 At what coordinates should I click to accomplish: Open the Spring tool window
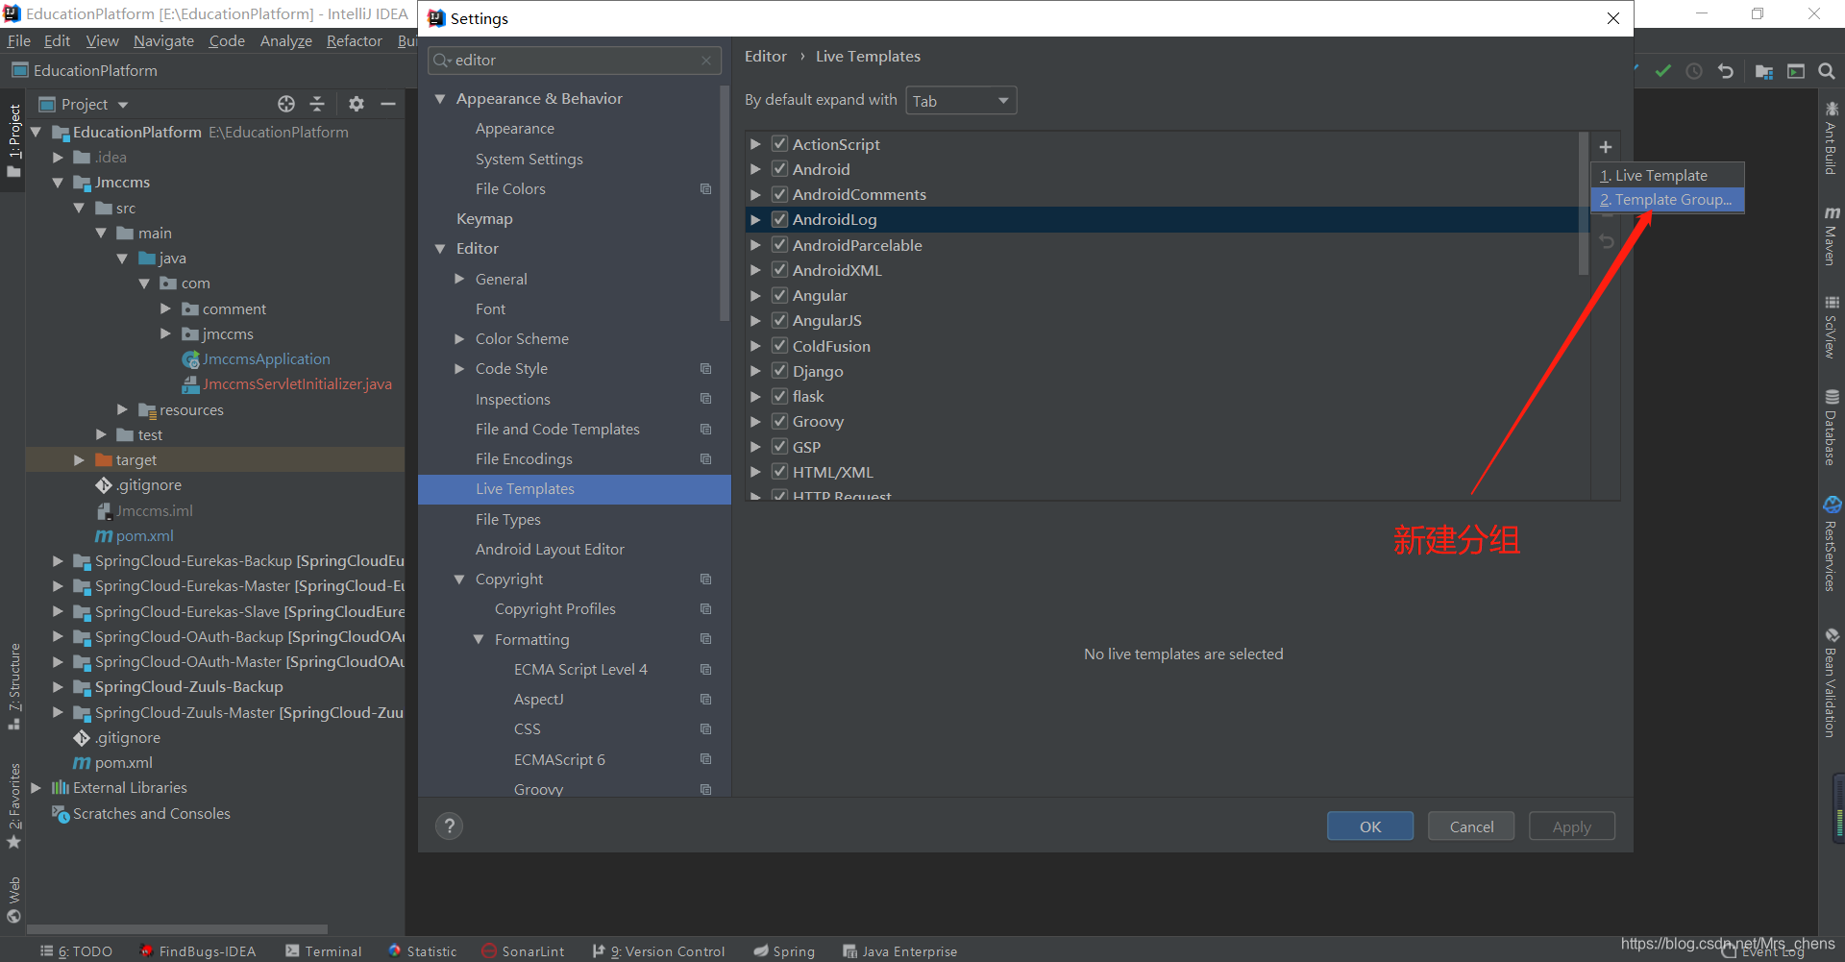[784, 951]
